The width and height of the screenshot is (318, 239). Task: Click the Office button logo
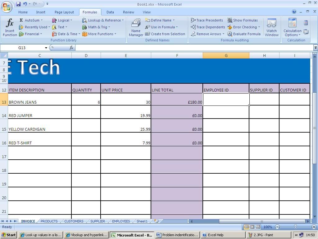(x=7, y=7)
